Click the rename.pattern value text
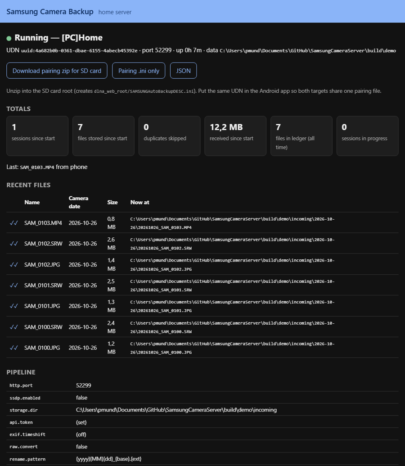This screenshot has height=466, width=405. point(109,459)
